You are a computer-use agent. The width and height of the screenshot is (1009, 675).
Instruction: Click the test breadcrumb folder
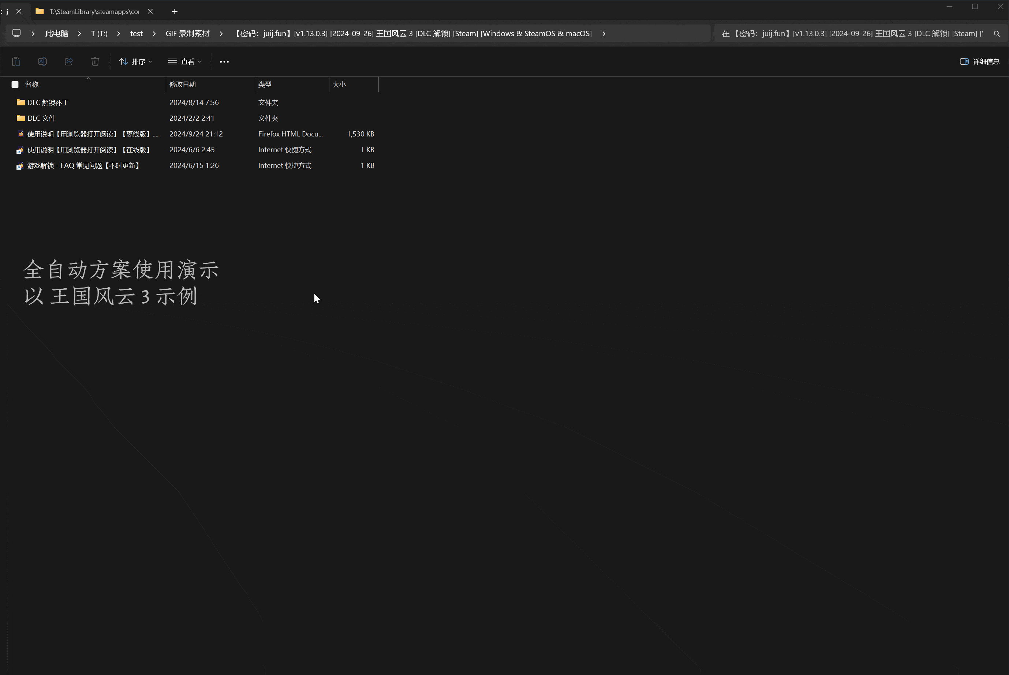[136, 34]
